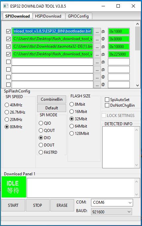Enable the sixth file row checkbox
142x226 pixels.
(x=9, y=70)
